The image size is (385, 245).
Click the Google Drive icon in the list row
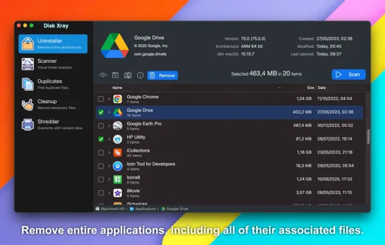click(118, 112)
